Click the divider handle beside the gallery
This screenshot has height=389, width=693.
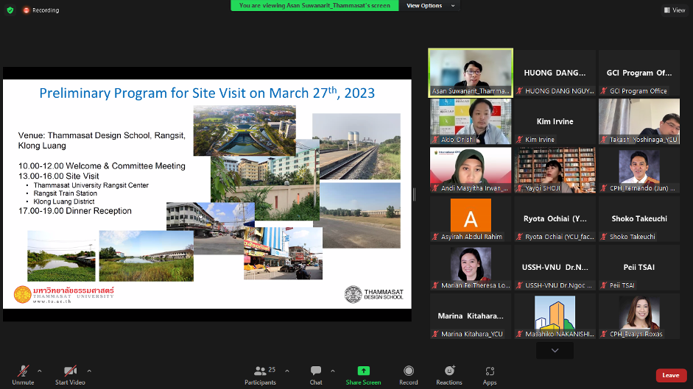414,194
